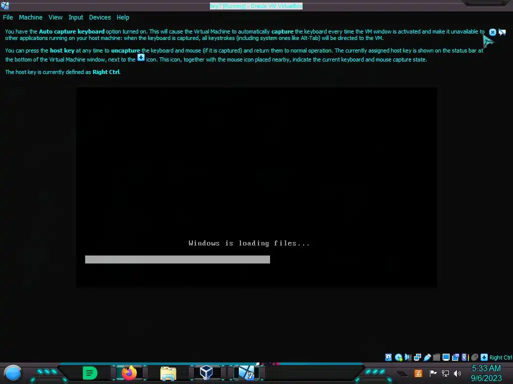
Task: Click the keyboard arrow icon inside the notification text
Action: pos(141,57)
